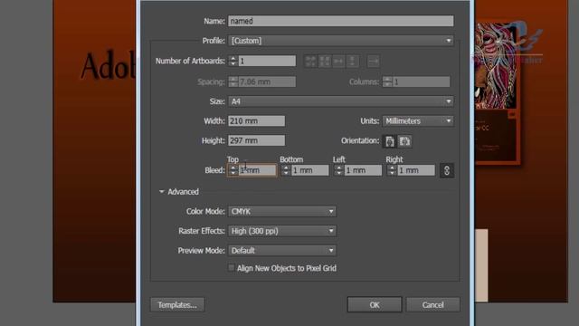This screenshot has height=326, width=579.
Task: Click the Number of Artboards stepper arrows
Action: [x=233, y=61]
